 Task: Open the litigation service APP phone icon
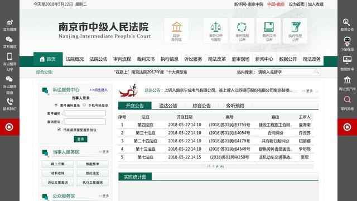[9, 56]
